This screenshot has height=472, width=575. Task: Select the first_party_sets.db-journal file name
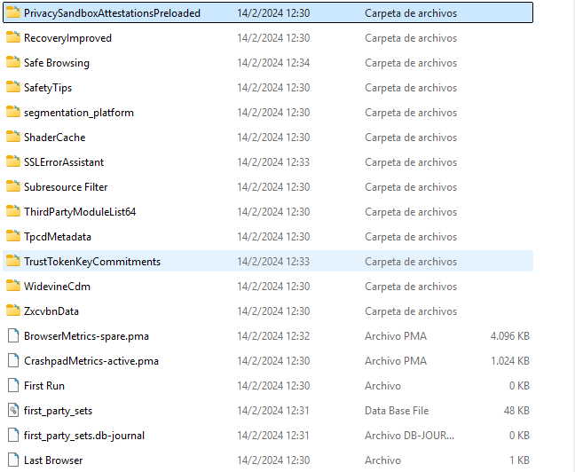pyautogui.click(x=84, y=436)
